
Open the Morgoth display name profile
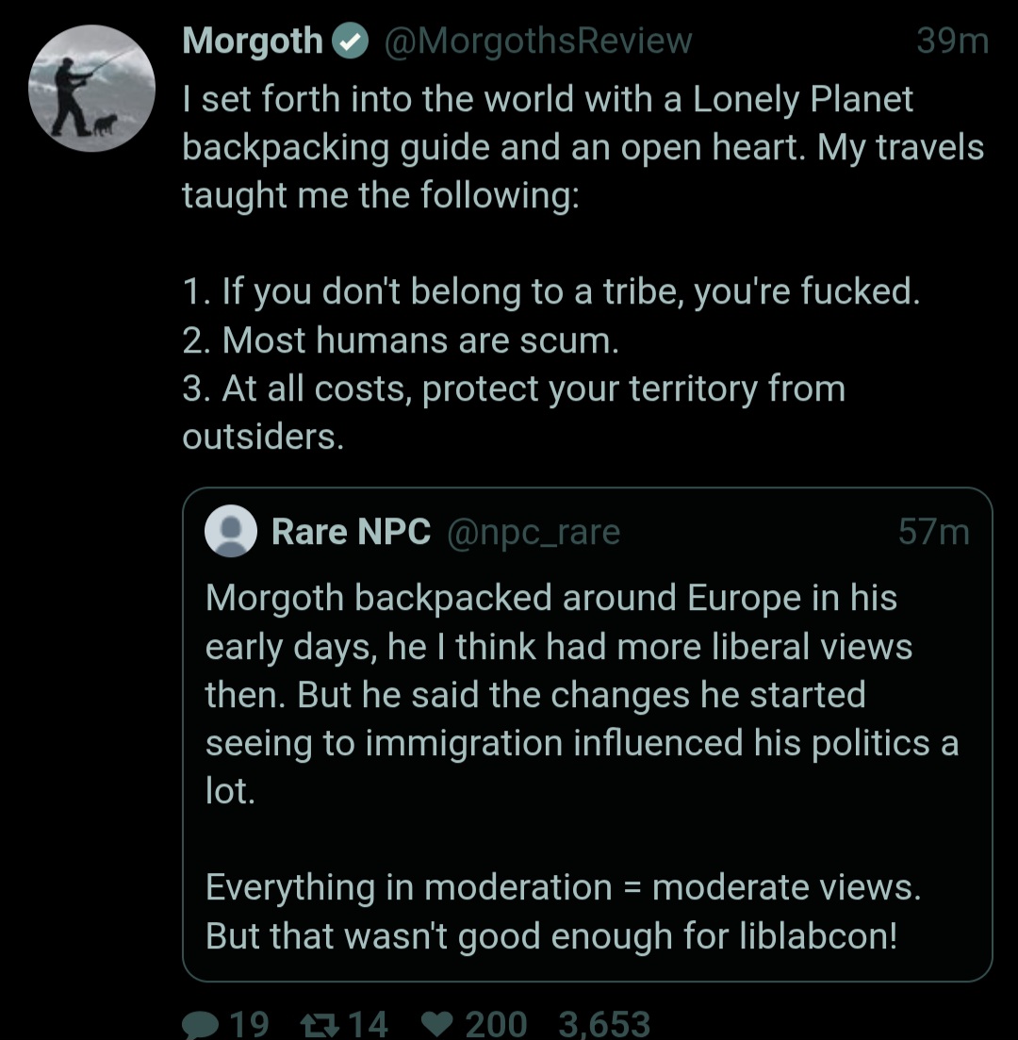(253, 41)
